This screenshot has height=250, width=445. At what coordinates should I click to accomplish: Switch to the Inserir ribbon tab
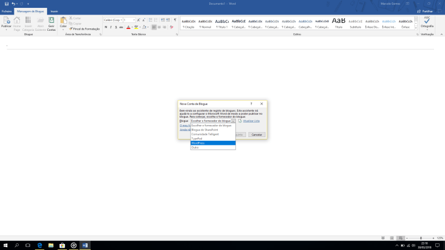tap(54, 11)
